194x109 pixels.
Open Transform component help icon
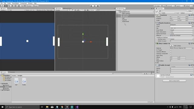(189, 15)
